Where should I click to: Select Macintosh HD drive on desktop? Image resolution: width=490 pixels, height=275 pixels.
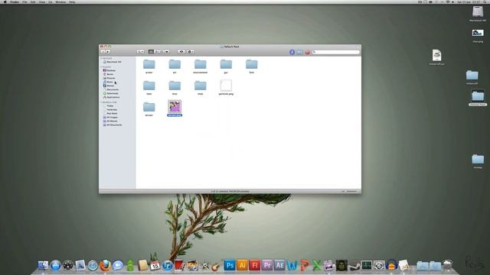point(478,12)
